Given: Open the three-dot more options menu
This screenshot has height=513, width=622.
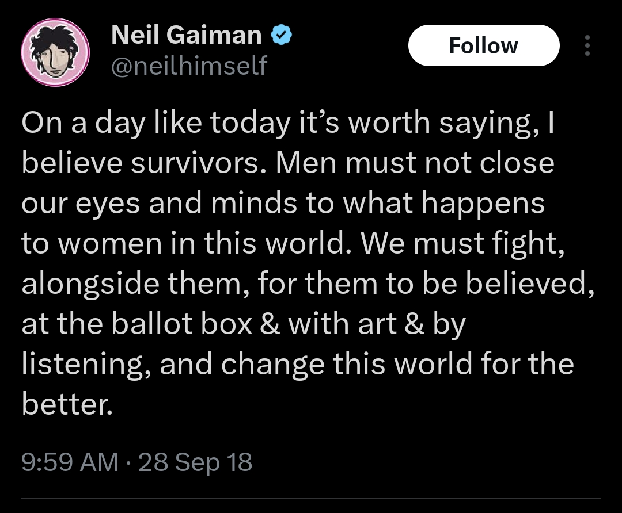Looking at the screenshot, I should (x=587, y=46).
